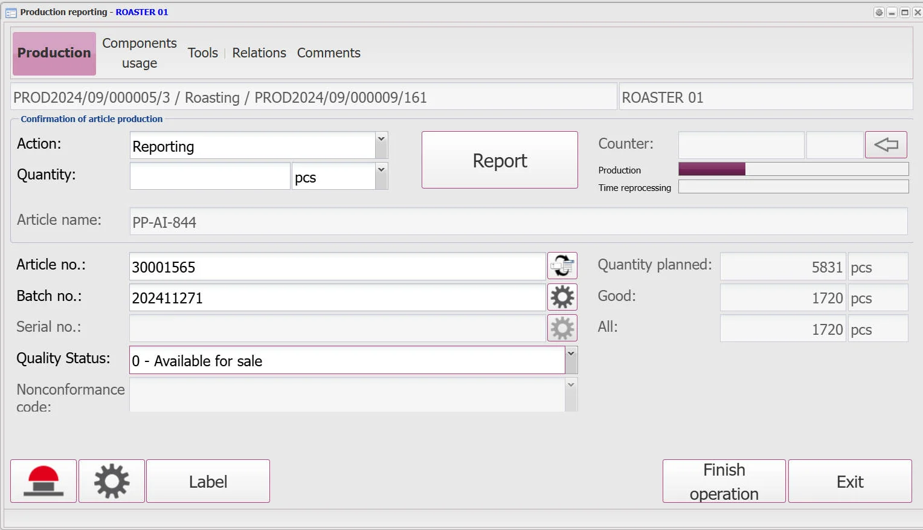The height and width of the screenshot is (530, 923).
Task: Click the window icon in title bar
Action: coord(11,12)
